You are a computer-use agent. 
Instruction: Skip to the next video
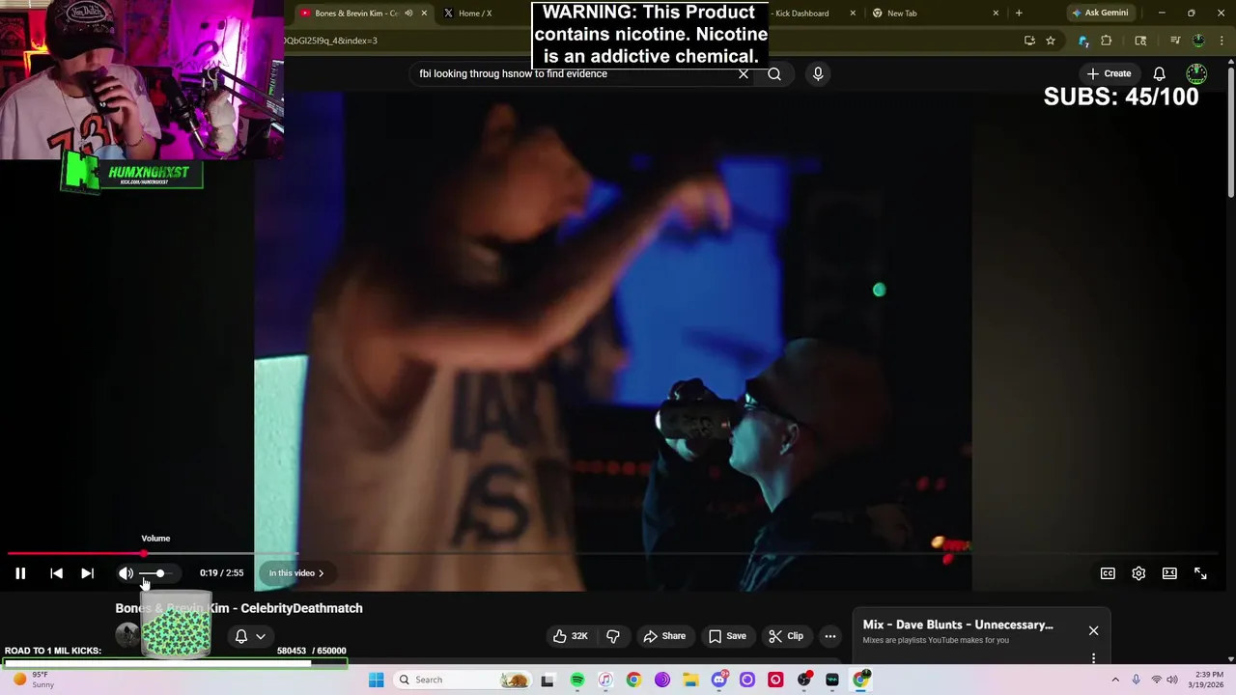(x=87, y=573)
